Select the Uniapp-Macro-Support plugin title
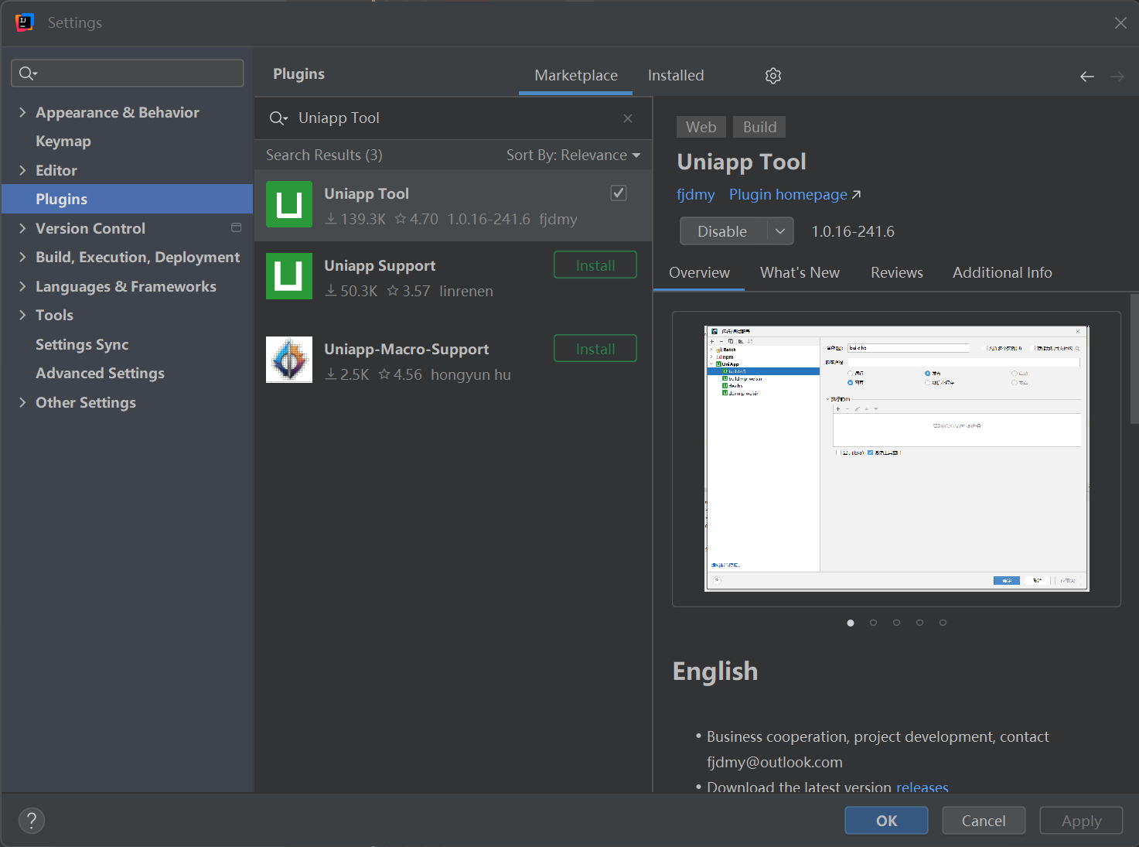1139x847 pixels. click(x=407, y=349)
